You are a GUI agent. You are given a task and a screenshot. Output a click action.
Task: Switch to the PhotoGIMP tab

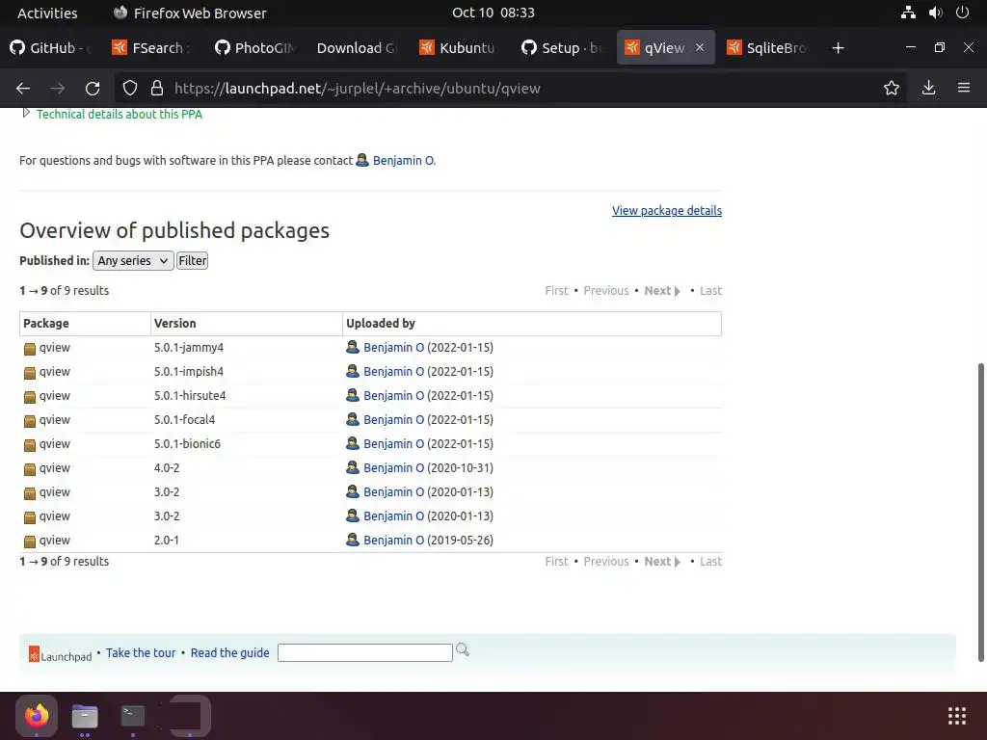254,48
